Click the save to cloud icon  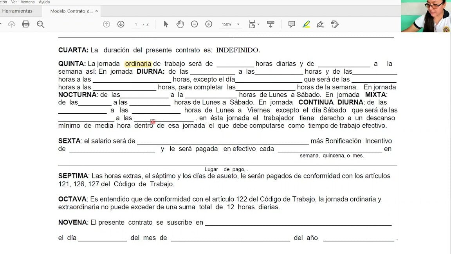click(x=12, y=24)
